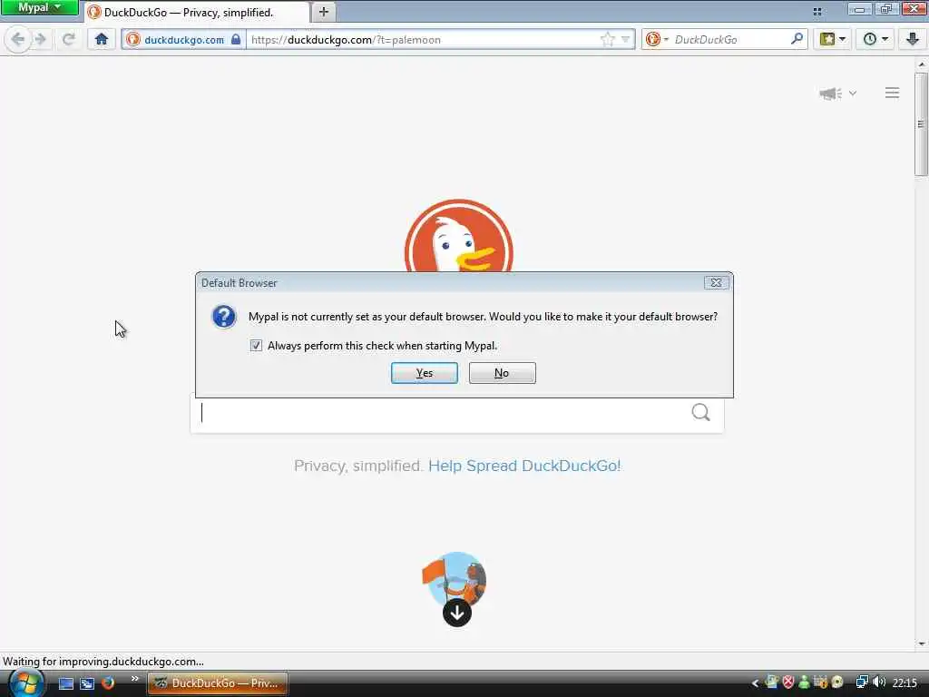Select DuckDuckGo — Priv... taskbar button
The image size is (929, 697).
(x=218, y=683)
